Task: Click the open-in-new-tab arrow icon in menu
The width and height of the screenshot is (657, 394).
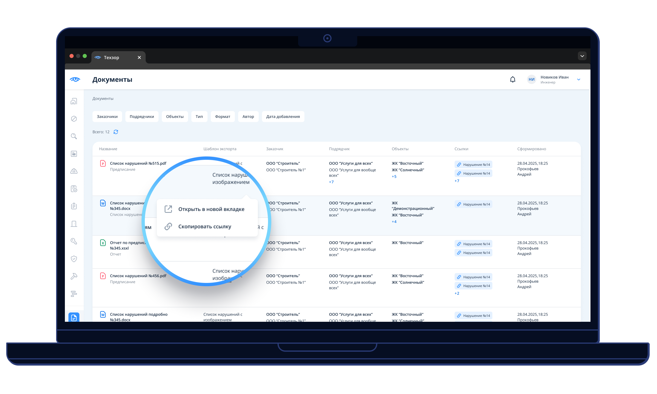Action: click(x=168, y=209)
